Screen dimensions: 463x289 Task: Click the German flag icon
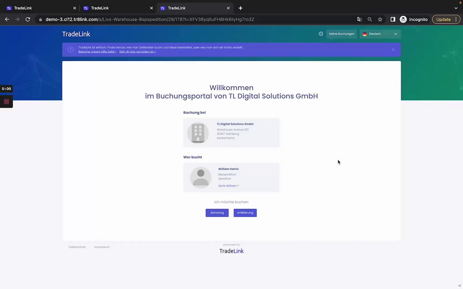(365, 34)
